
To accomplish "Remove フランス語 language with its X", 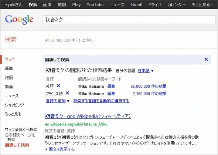I will pos(67,93).
